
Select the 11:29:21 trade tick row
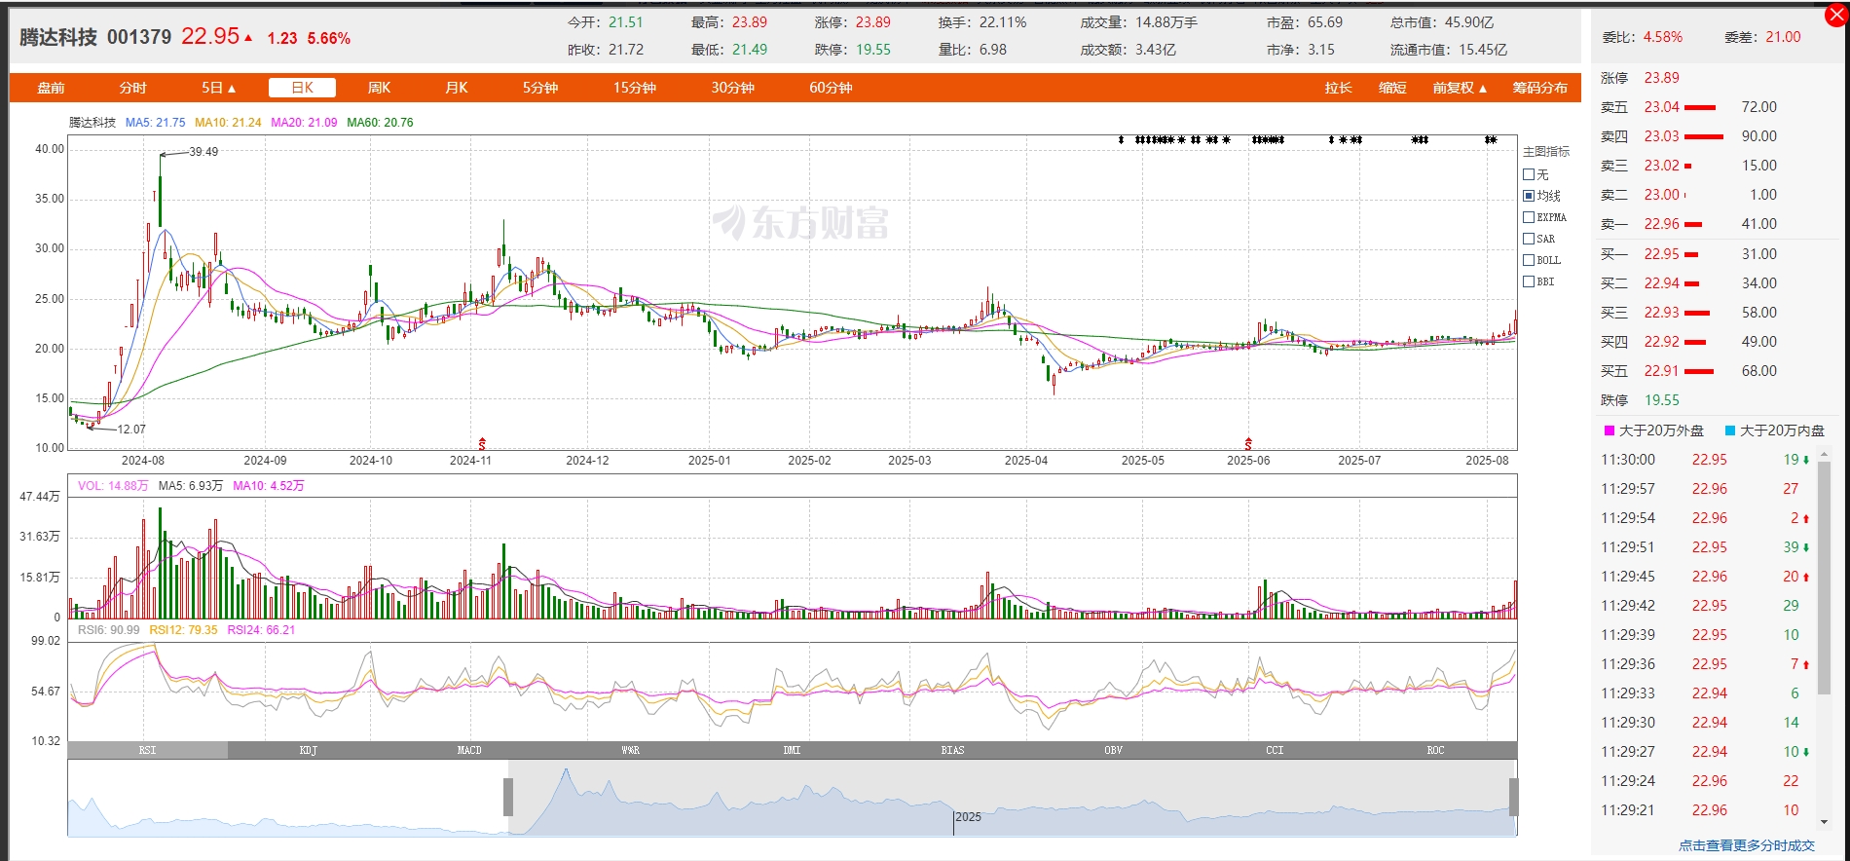point(1706,810)
